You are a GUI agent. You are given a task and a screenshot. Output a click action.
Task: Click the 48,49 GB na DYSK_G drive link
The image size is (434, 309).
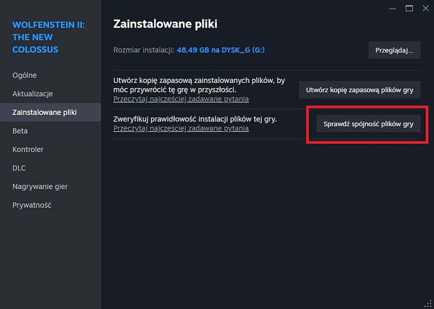pos(221,50)
